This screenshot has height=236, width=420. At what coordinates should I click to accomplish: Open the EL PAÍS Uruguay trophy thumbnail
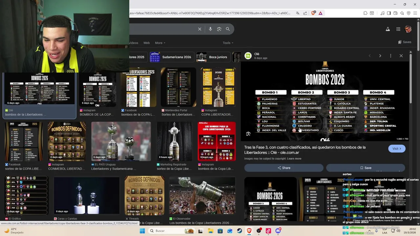click(x=121, y=141)
